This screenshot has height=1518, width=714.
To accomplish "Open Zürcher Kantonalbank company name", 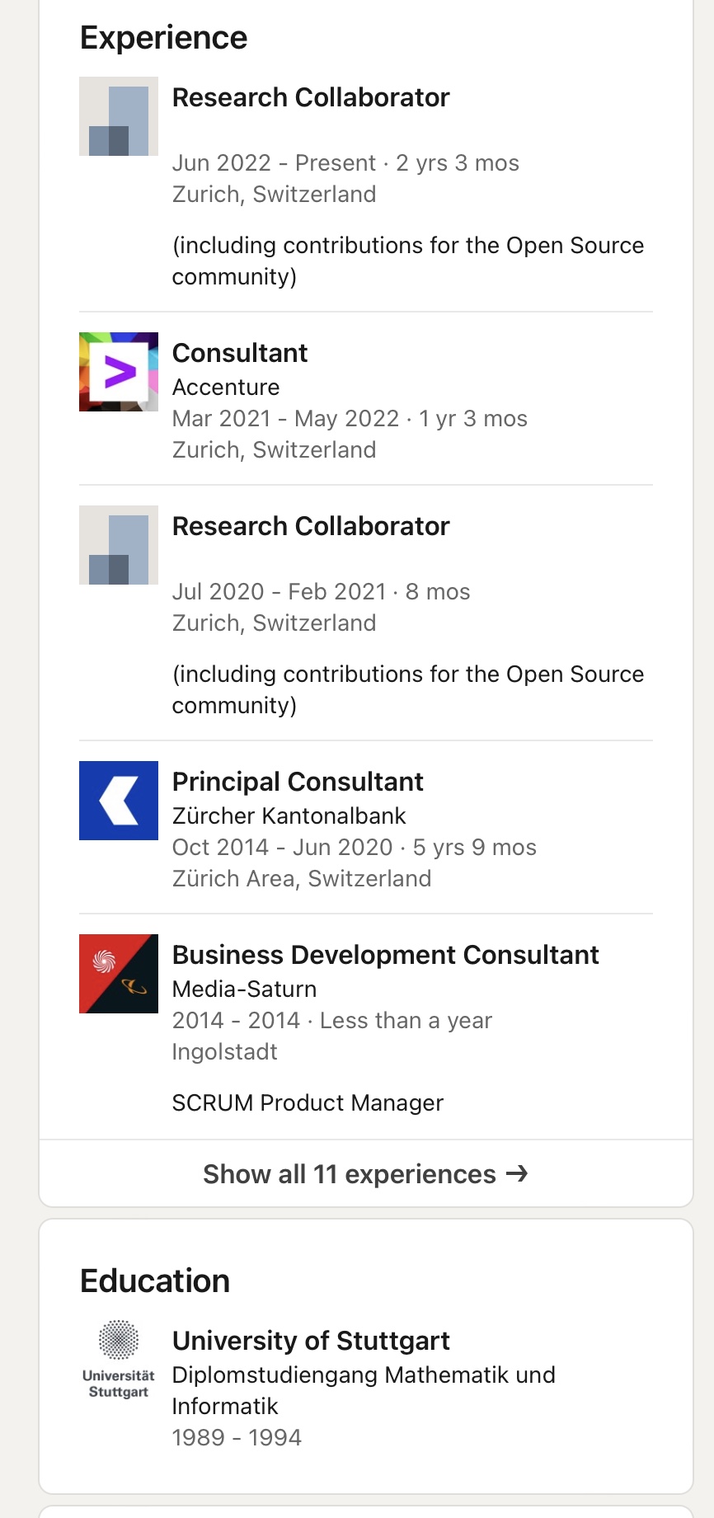I will [289, 816].
